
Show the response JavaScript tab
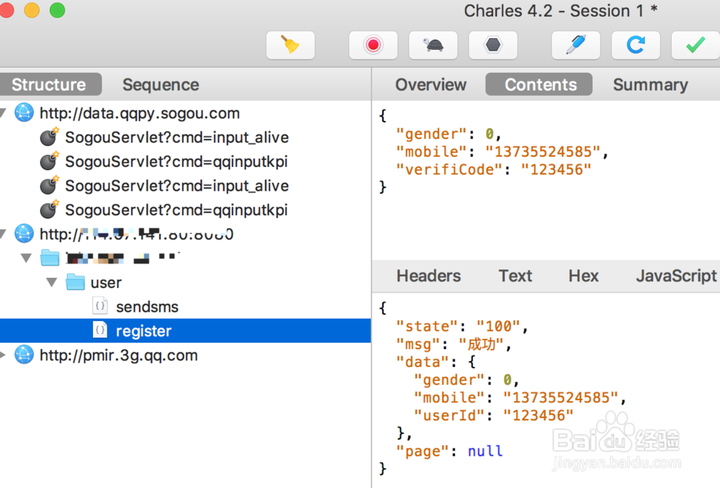676,276
